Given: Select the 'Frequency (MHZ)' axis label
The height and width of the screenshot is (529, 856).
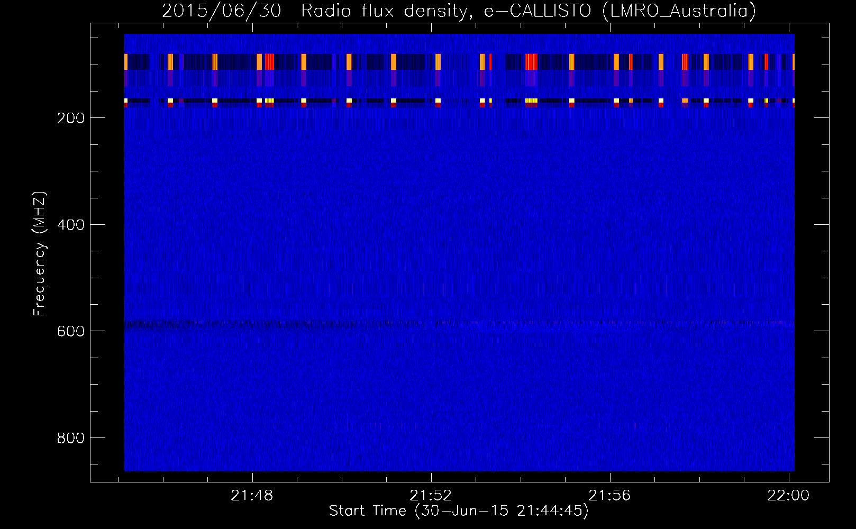Looking at the screenshot, I should coord(40,254).
